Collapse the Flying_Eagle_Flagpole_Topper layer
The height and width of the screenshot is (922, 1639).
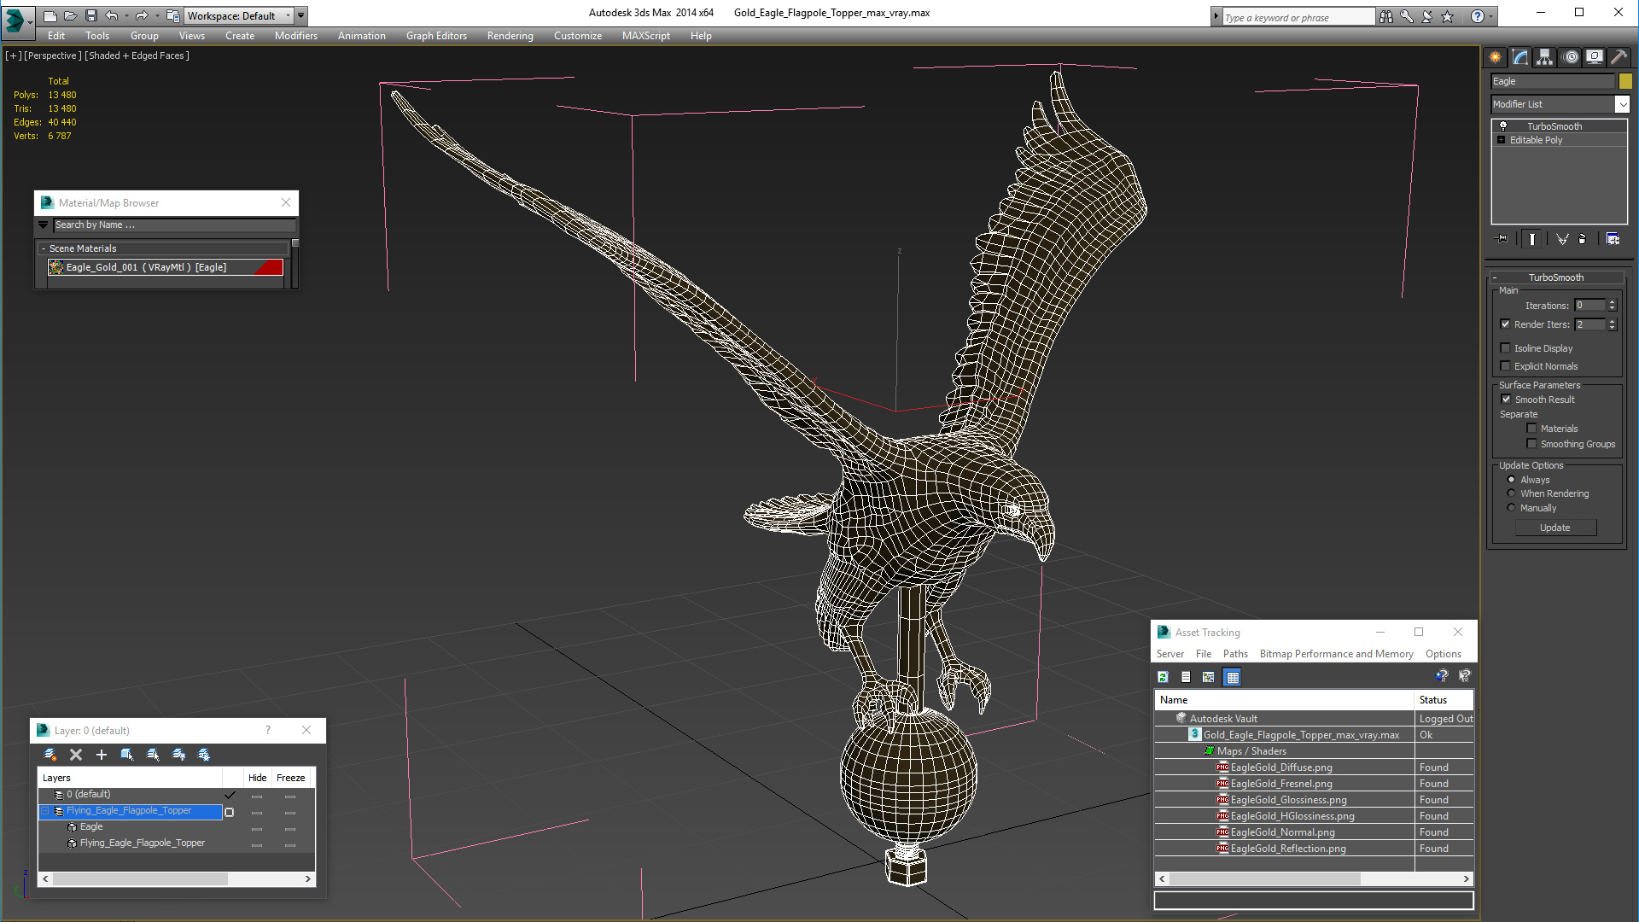pos(45,811)
